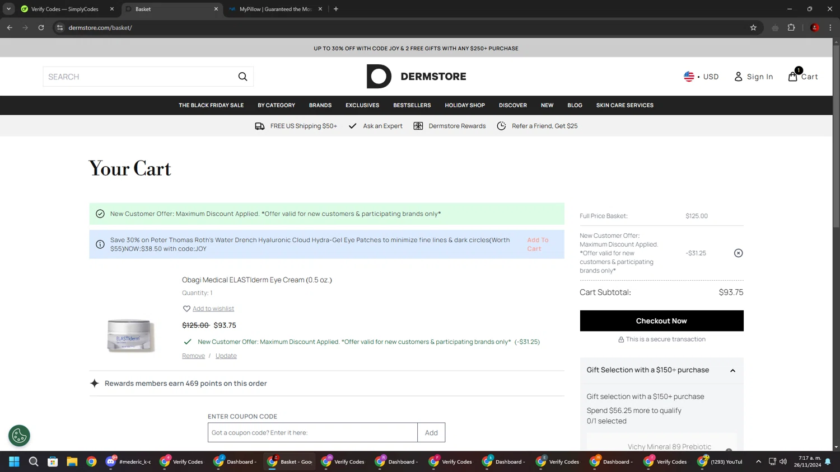
Task: Open SKIN CARE SERVICES menu
Action: (x=625, y=105)
